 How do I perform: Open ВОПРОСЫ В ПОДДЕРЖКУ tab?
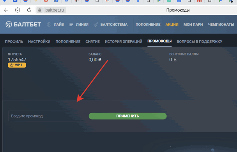199,41
